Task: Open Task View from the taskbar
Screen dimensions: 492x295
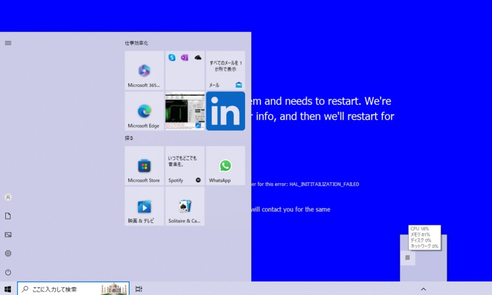Action: (x=139, y=289)
